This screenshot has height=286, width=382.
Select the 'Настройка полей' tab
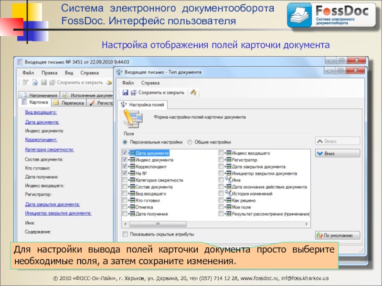[x=142, y=105]
